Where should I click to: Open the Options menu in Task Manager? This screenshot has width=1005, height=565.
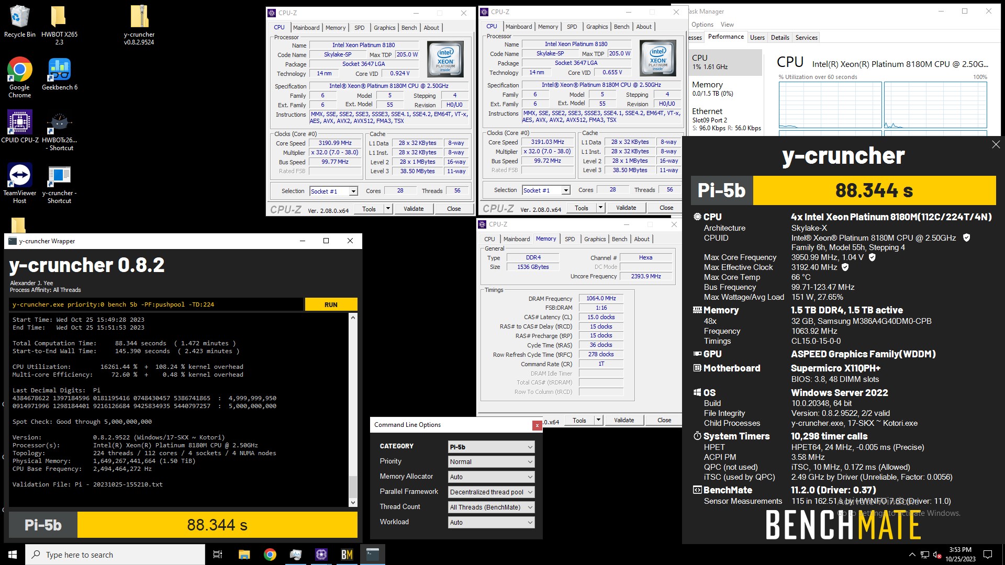click(x=702, y=25)
